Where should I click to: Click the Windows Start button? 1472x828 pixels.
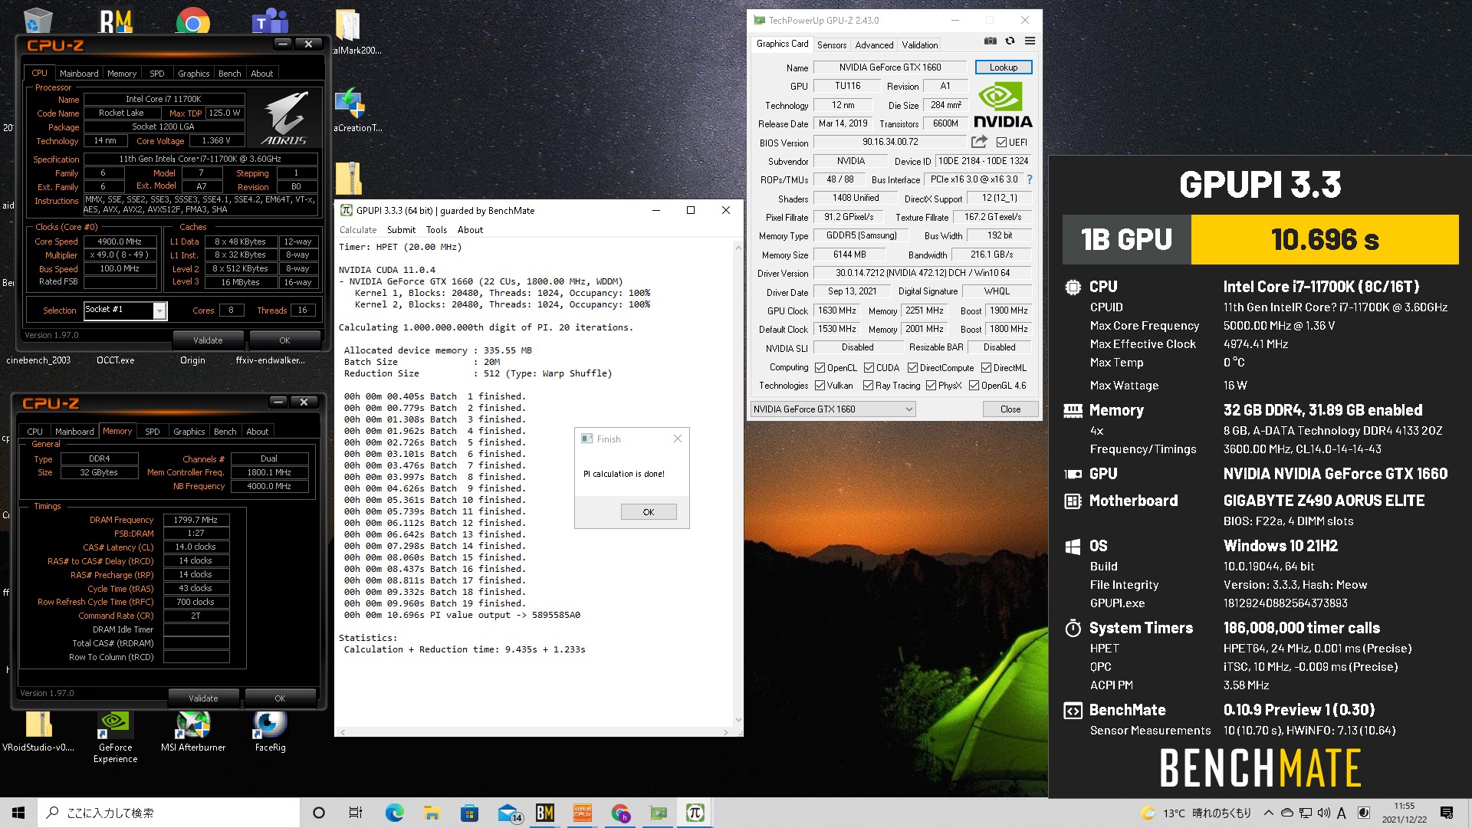point(18,813)
